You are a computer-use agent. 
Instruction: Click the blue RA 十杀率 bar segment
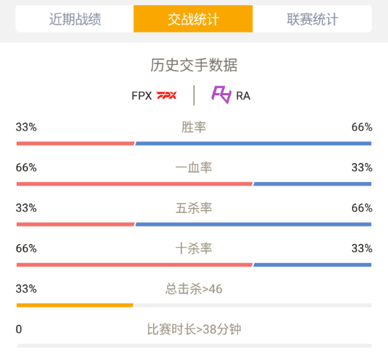[312, 265]
